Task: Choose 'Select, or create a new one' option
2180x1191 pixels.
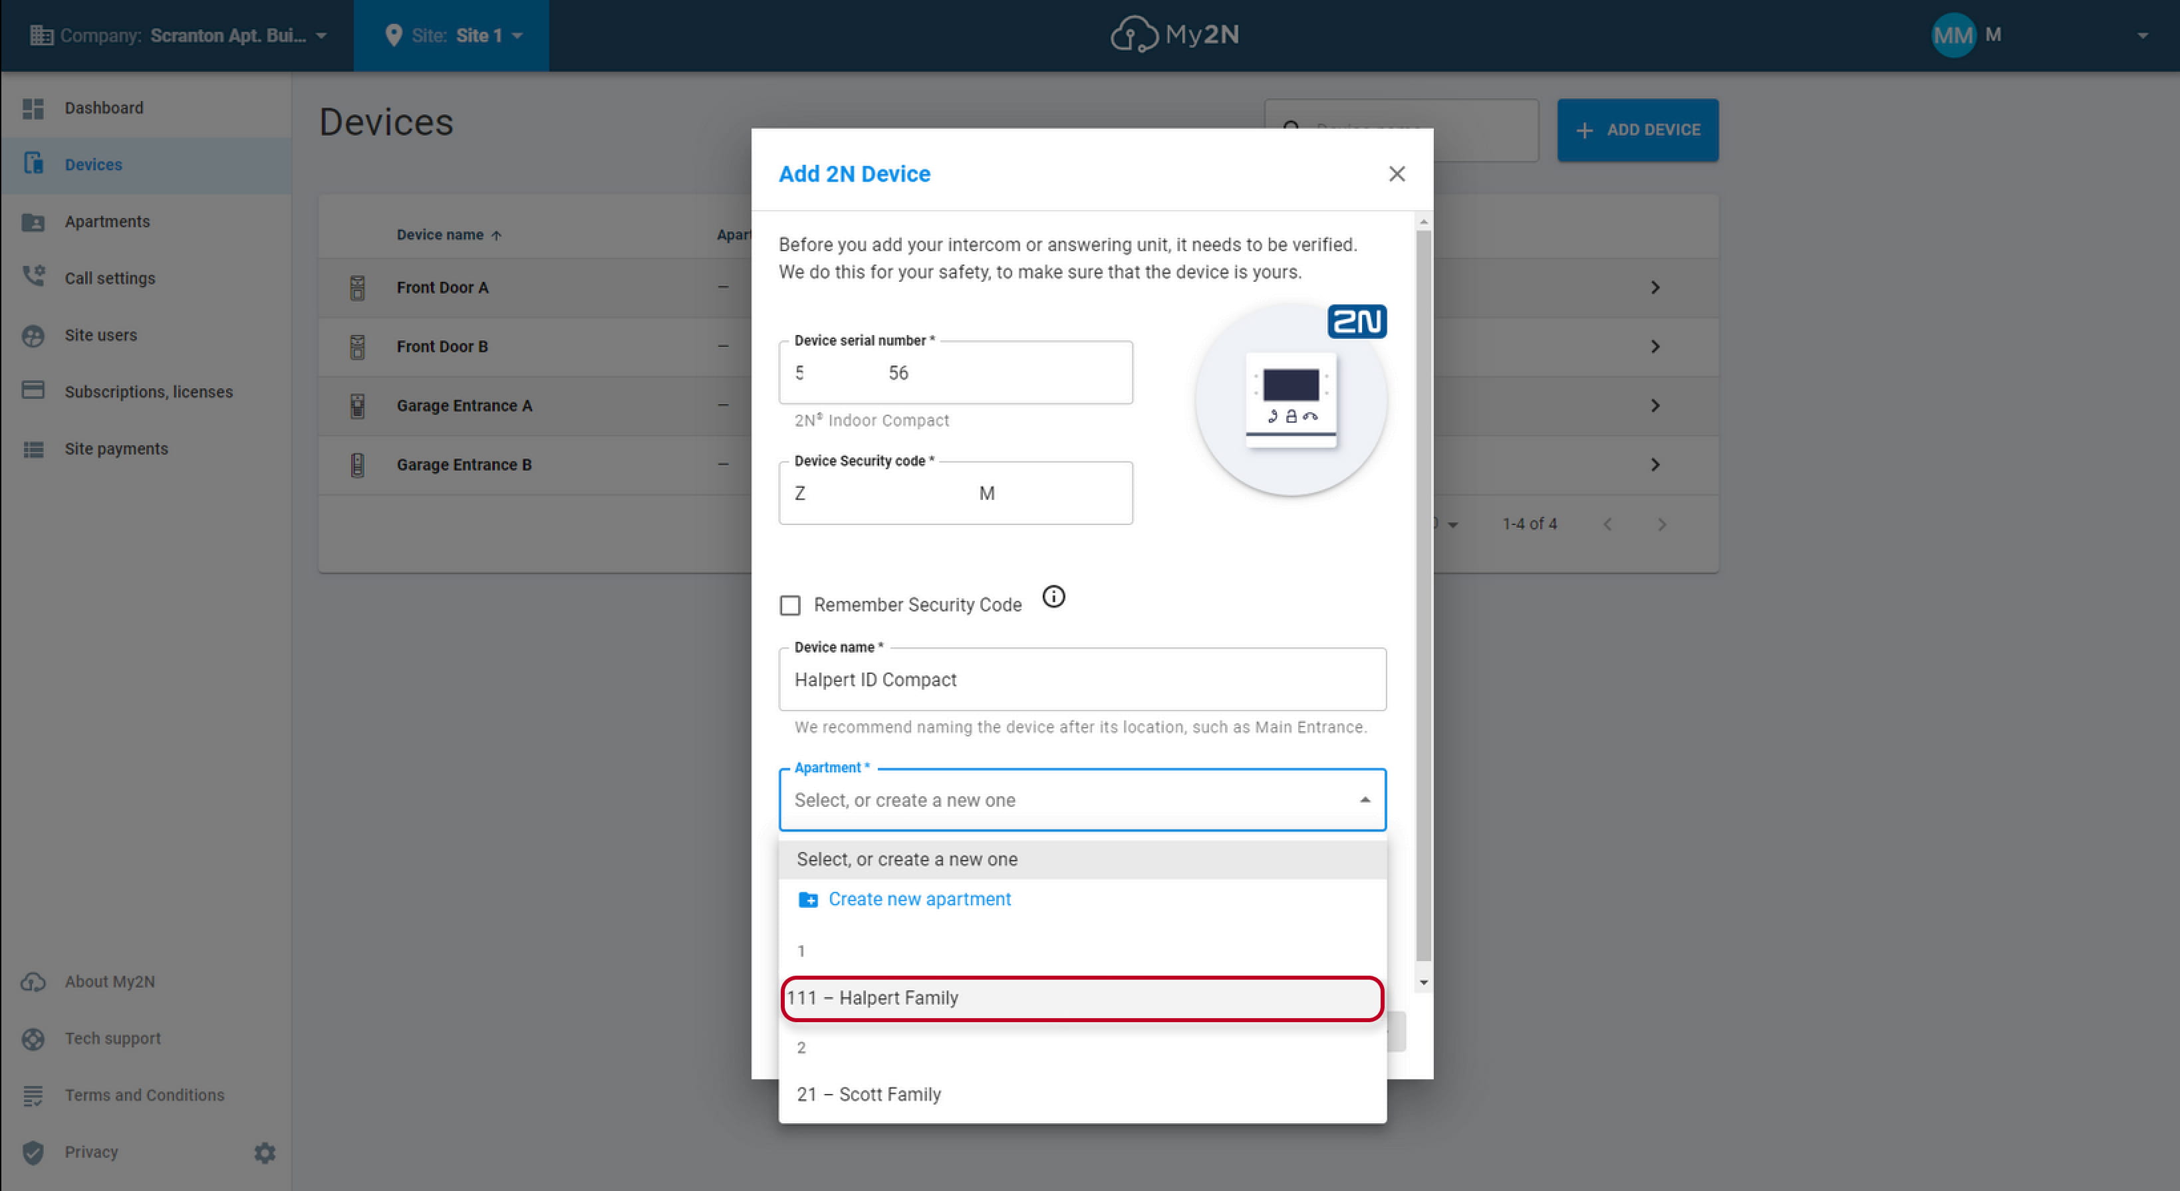Action: click(x=1083, y=859)
